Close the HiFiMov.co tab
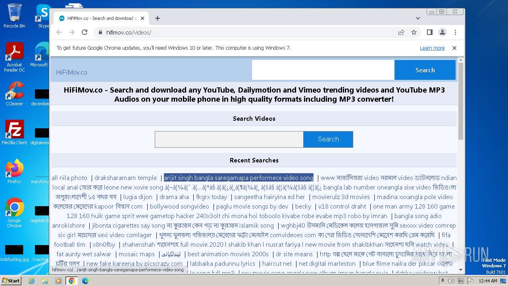Image resolution: width=508 pixels, height=286 pixels. [142, 18]
